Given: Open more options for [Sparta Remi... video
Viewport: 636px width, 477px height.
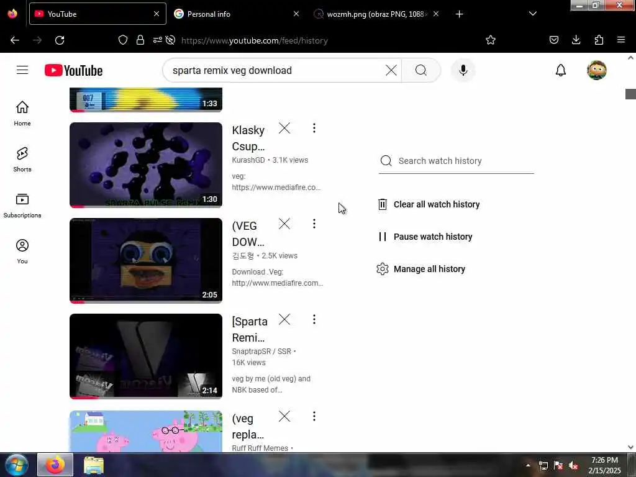Looking at the screenshot, I should pos(314,320).
